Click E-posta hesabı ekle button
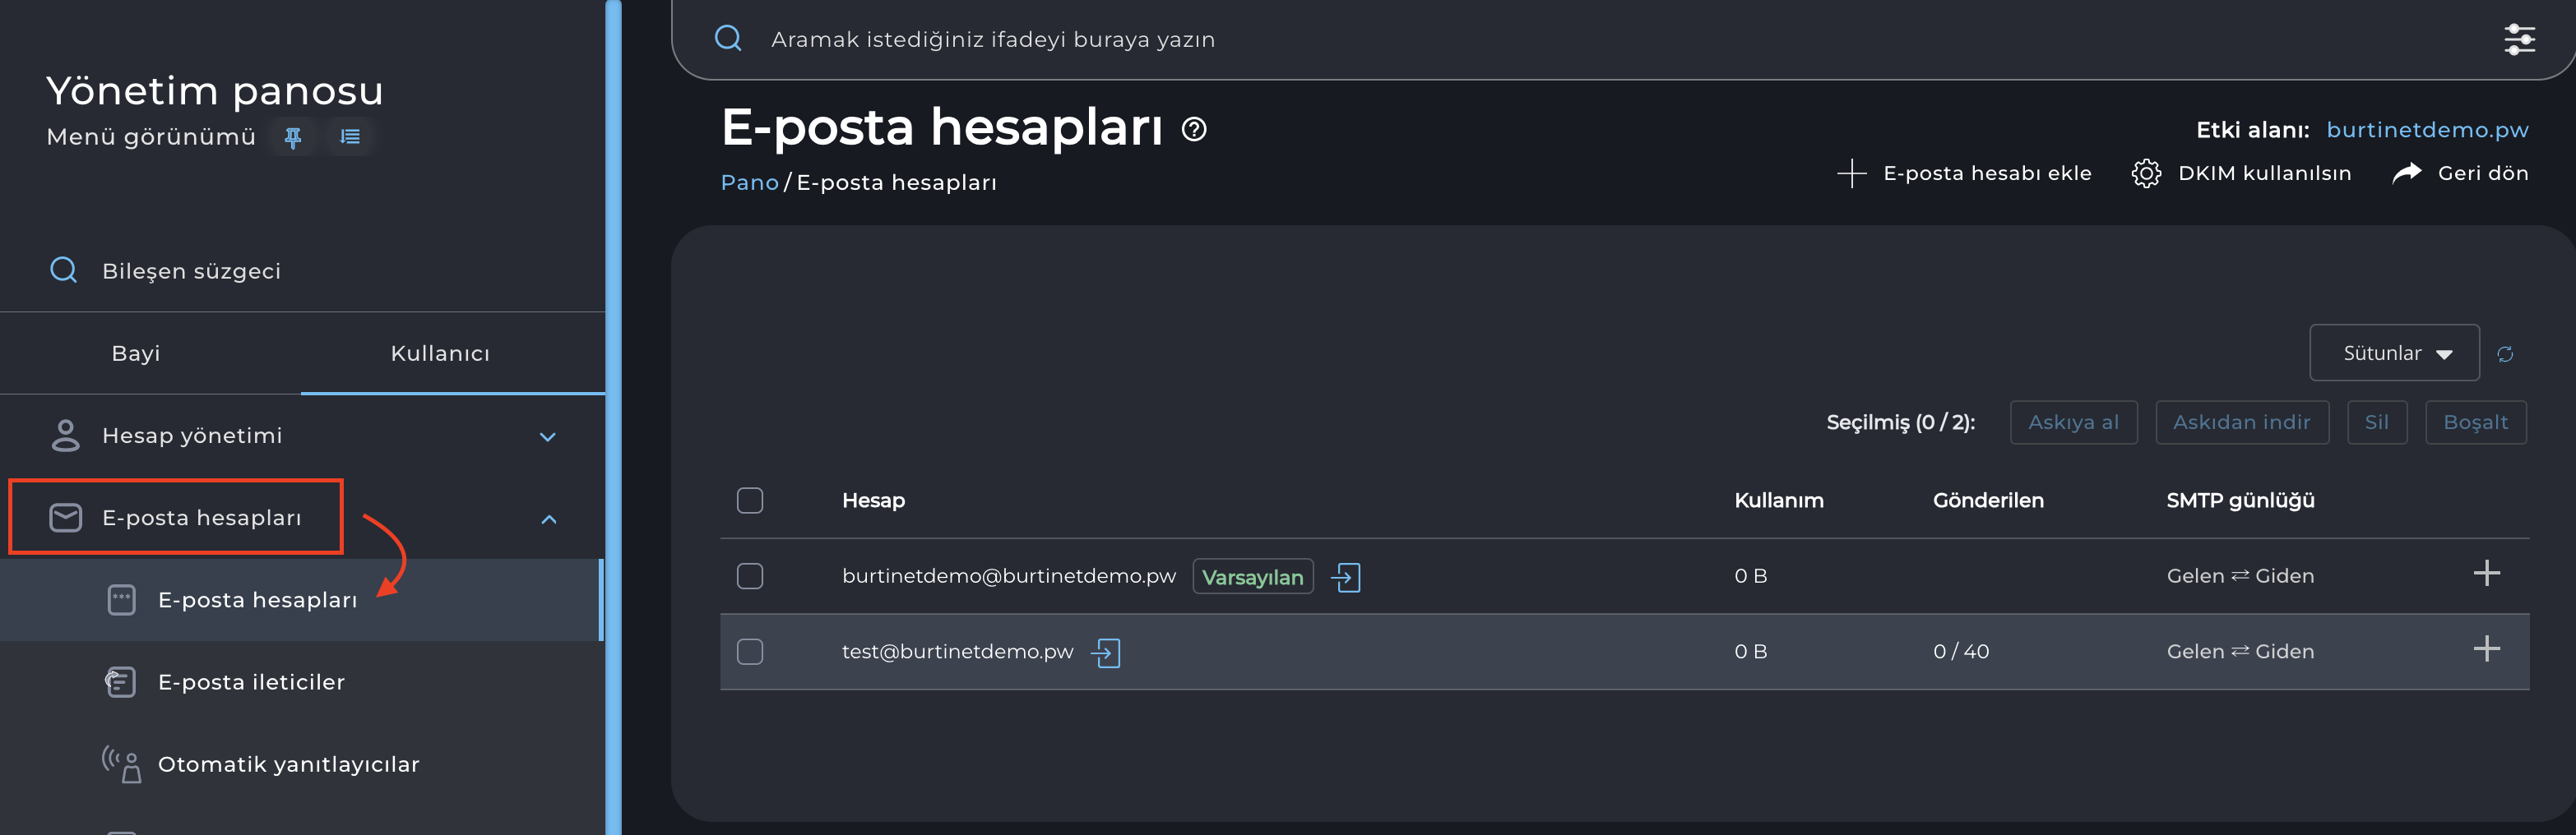The width and height of the screenshot is (2576, 835). pyautogui.click(x=1965, y=173)
